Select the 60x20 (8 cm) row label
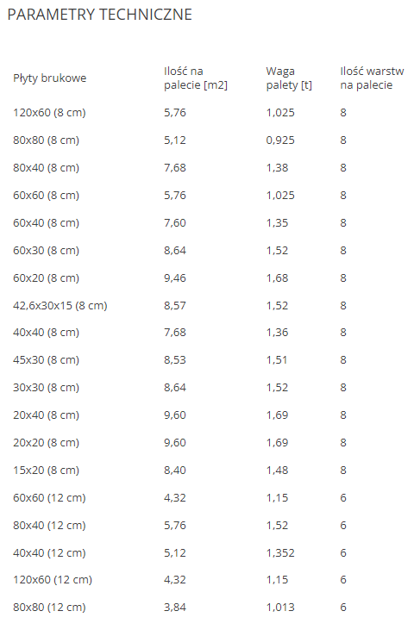Viewport: 414px width, 636px height. coord(46,277)
